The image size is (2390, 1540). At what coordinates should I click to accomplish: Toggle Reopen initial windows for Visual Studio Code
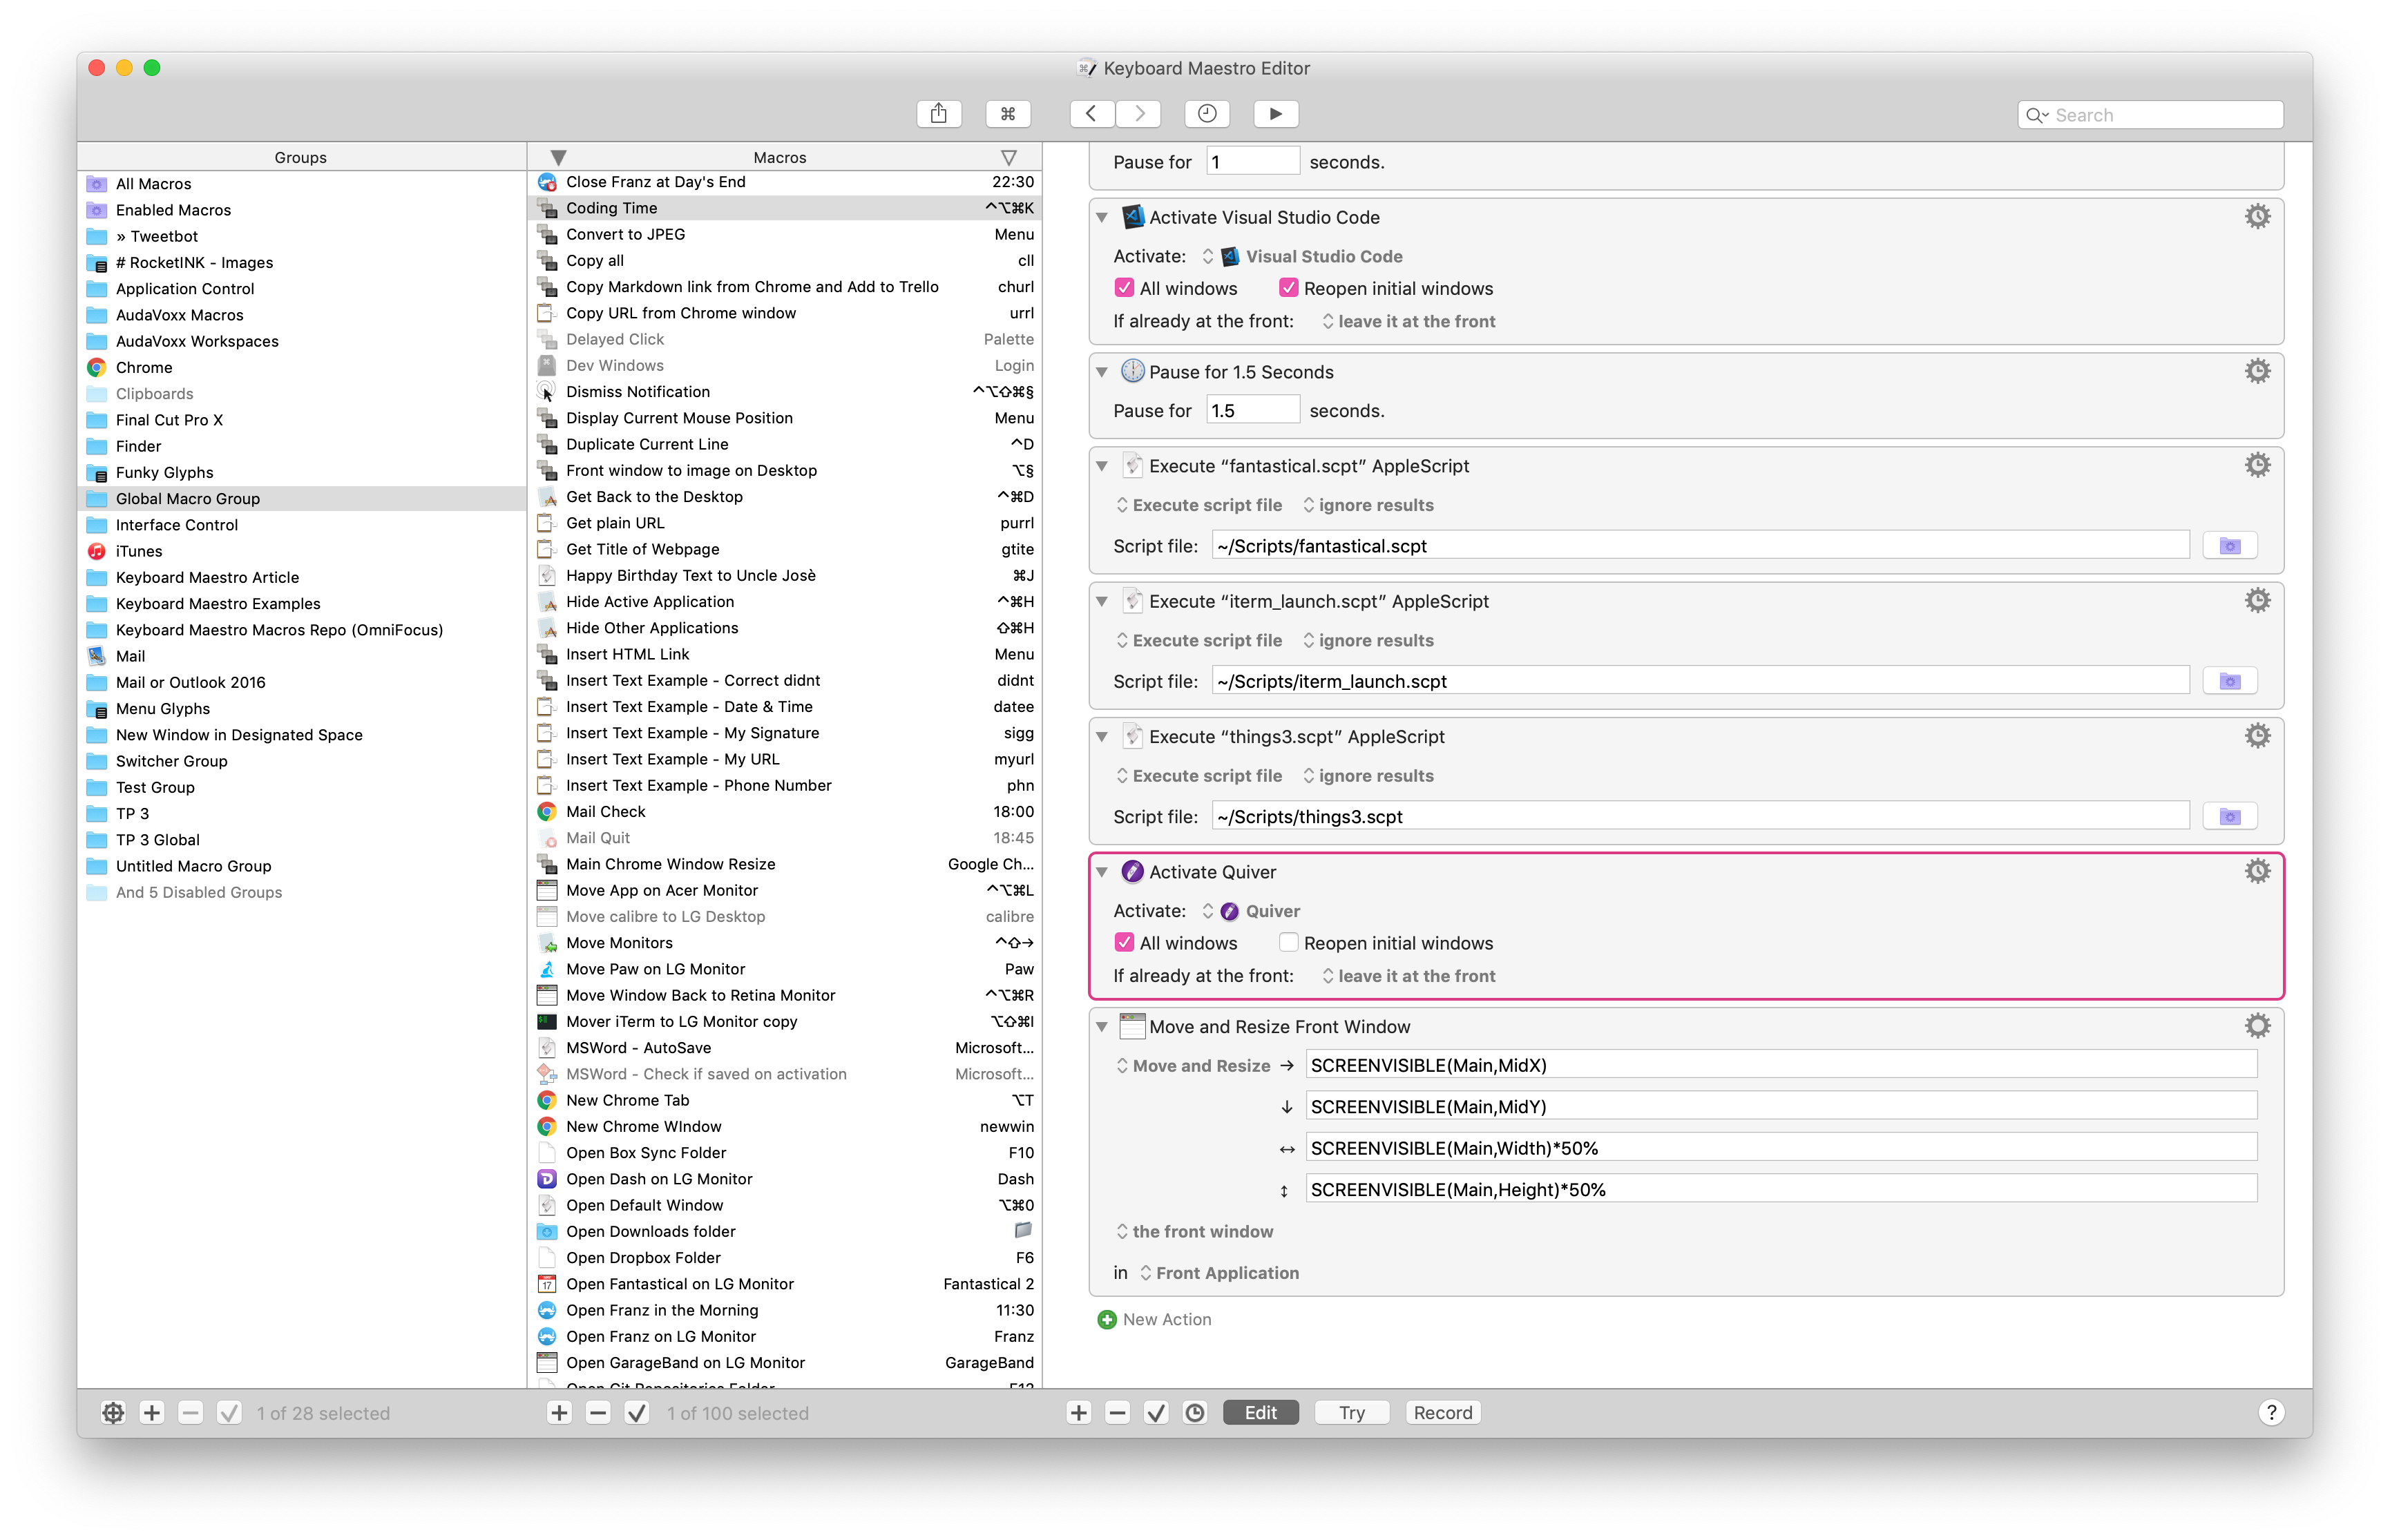click(1288, 288)
